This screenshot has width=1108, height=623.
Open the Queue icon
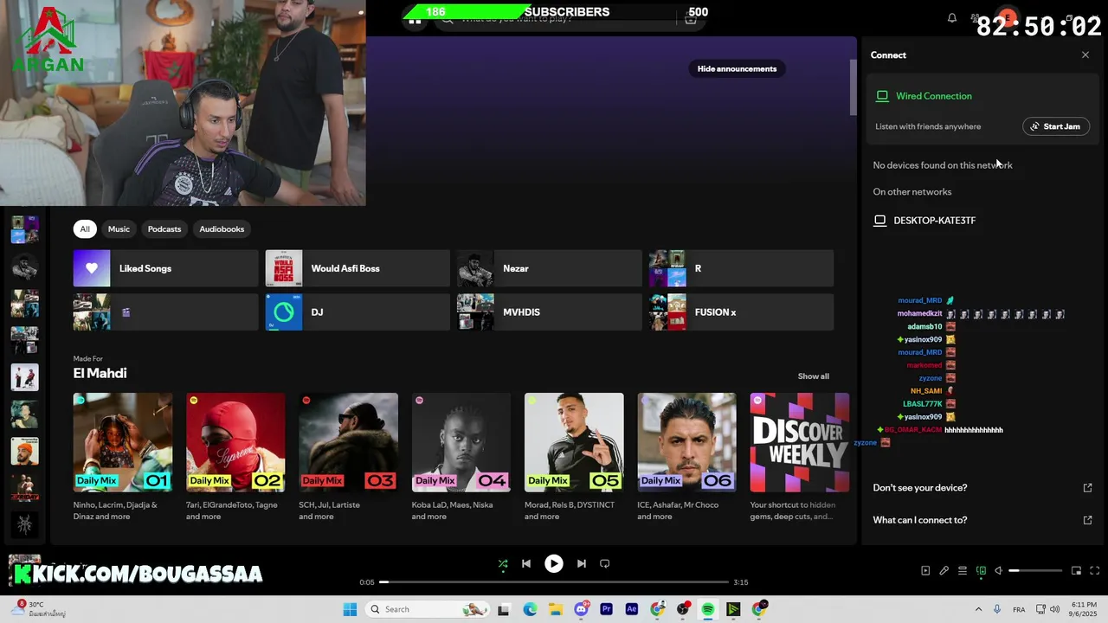[x=962, y=571]
